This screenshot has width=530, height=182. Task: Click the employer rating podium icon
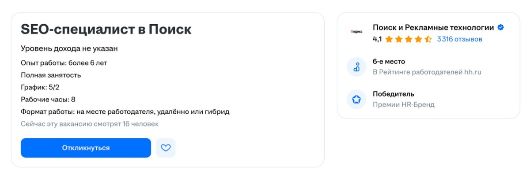tap(356, 67)
